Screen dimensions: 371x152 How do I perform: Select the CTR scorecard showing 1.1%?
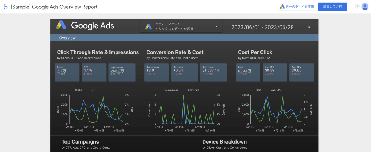pyautogui.click(x=94, y=73)
